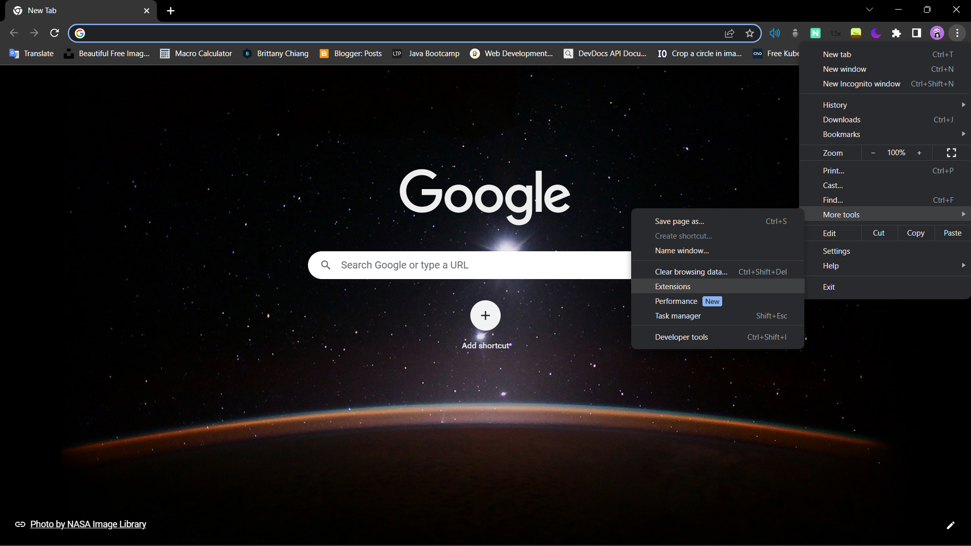Click the three-dot Chrome menu icon
The image size is (971, 546).
tap(957, 33)
